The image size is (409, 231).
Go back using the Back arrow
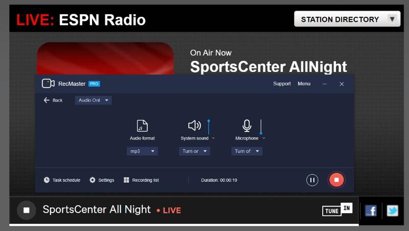coord(47,100)
